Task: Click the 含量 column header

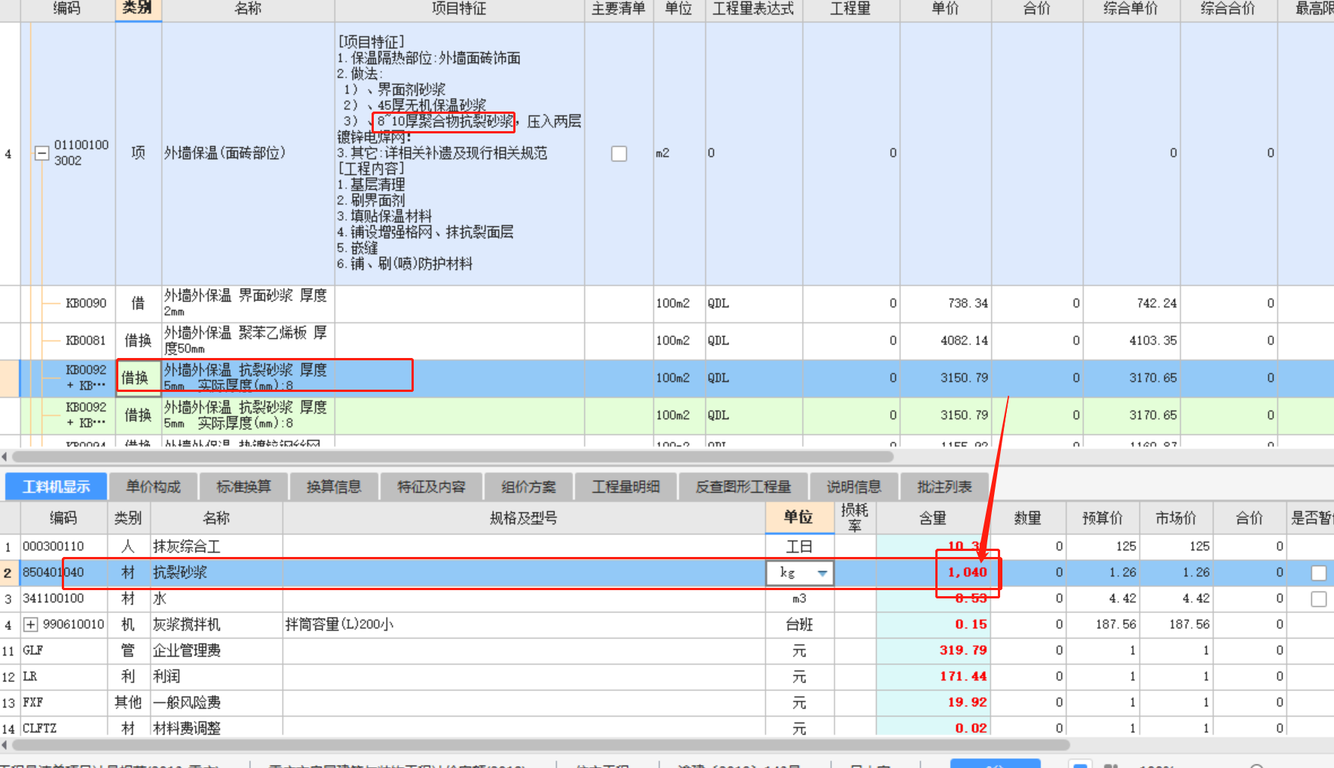Action: pos(932,518)
